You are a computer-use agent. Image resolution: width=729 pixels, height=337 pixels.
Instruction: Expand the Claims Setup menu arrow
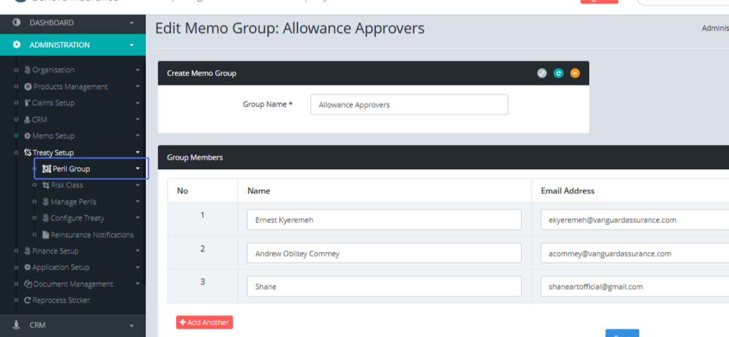[138, 103]
